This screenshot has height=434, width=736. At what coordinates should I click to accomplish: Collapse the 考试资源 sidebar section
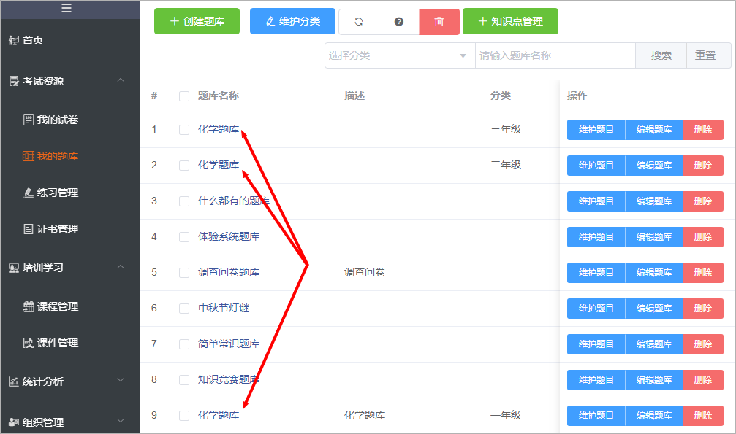[x=121, y=80]
